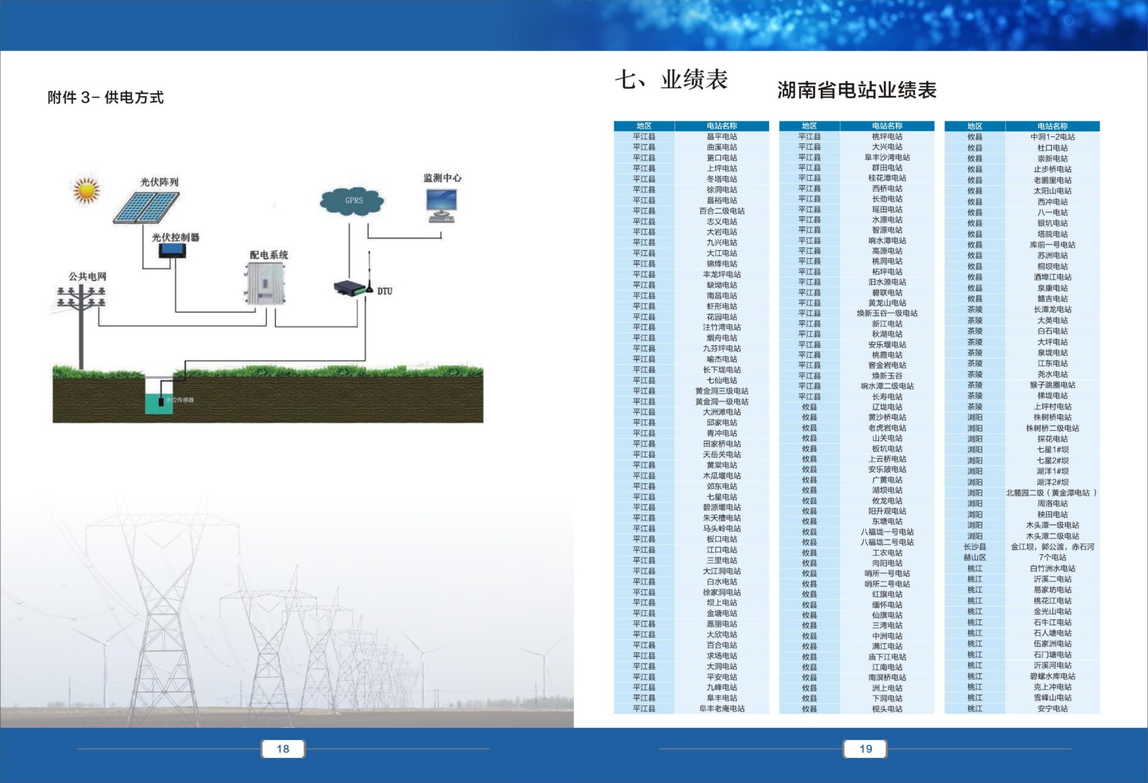Select the title 湖南省电站业绩表
The width and height of the screenshot is (1148, 783).
857,90
